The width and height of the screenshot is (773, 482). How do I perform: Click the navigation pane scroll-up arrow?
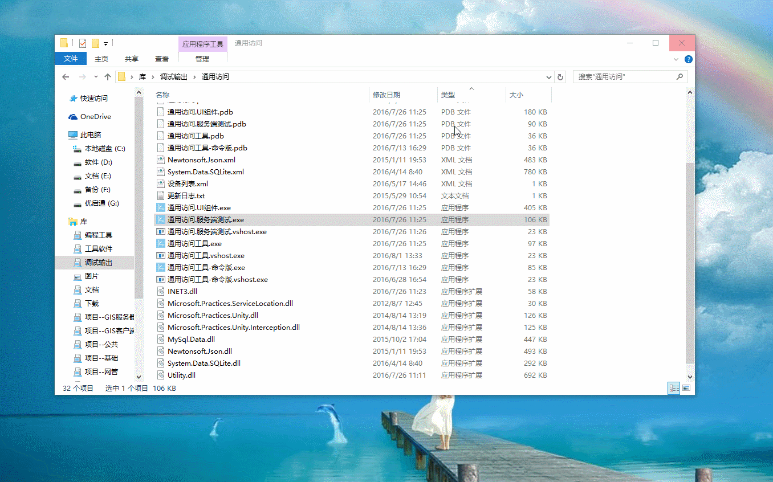[139, 92]
